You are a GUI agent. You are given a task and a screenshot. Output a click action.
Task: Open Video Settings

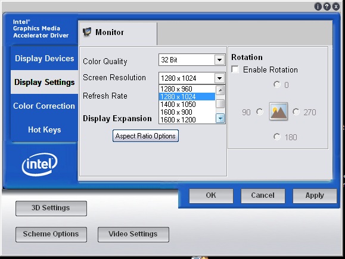click(133, 234)
